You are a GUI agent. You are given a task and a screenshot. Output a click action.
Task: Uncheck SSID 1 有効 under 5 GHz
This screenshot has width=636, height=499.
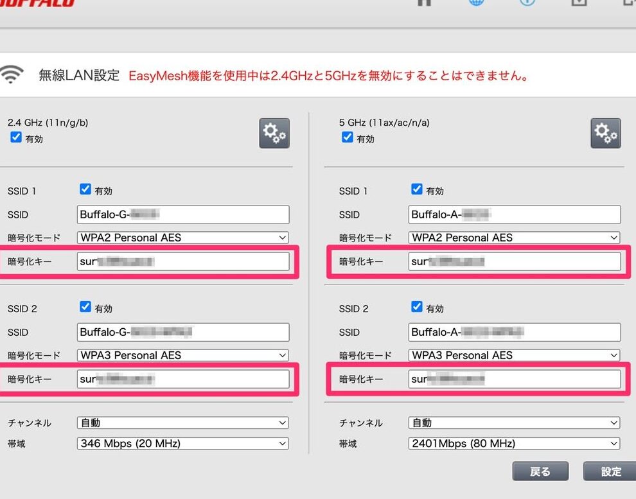416,189
